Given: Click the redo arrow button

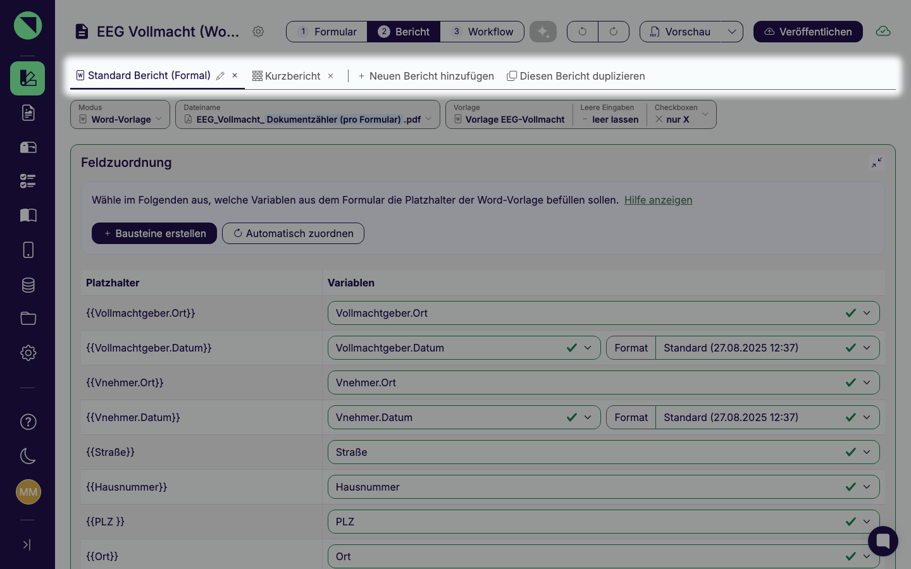Looking at the screenshot, I should [x=614, y=32].
